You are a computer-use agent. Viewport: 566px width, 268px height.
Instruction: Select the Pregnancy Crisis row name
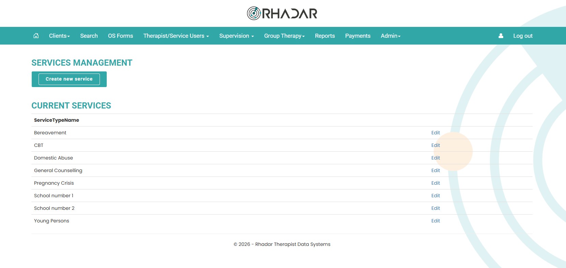tap(54, 183)
